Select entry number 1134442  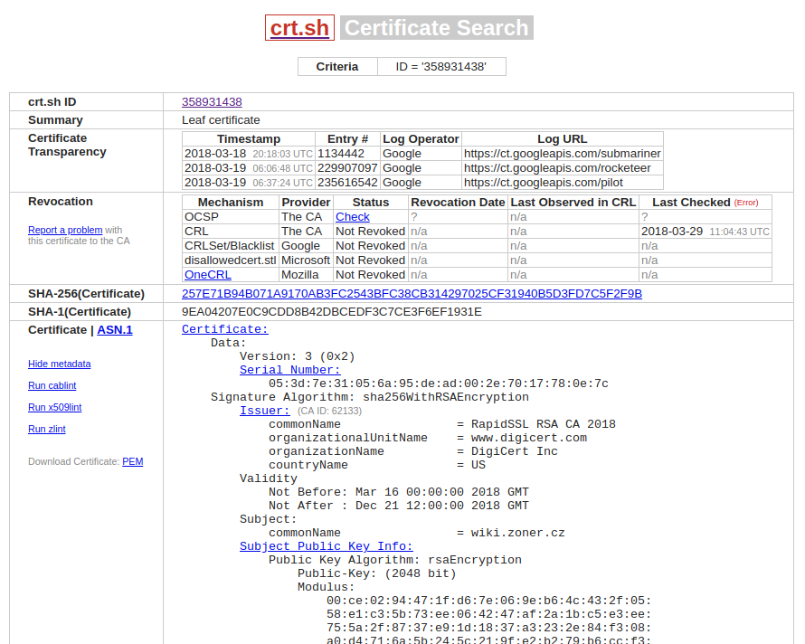(341, 154)
